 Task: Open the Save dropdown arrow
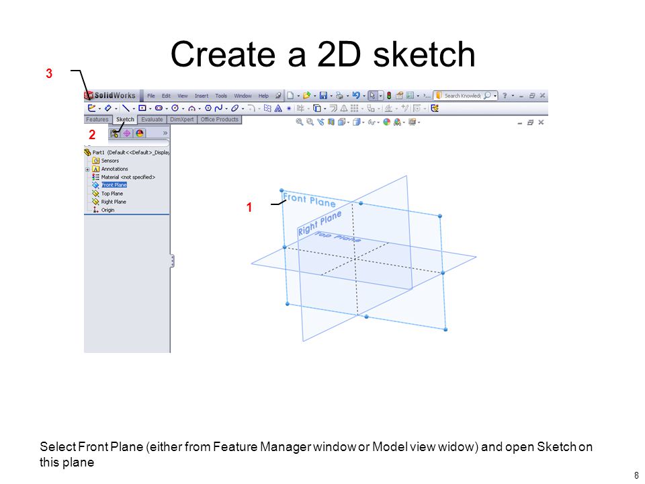pyautogui.click(x=331, y=96)
